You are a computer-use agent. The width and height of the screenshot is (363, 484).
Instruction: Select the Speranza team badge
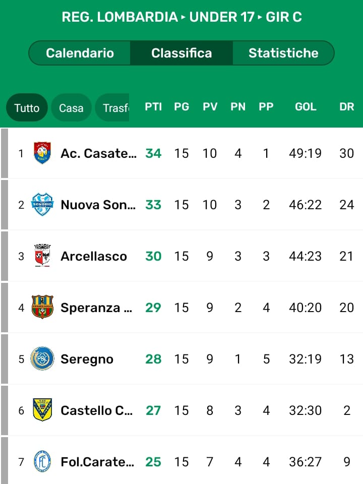[42, 308]
